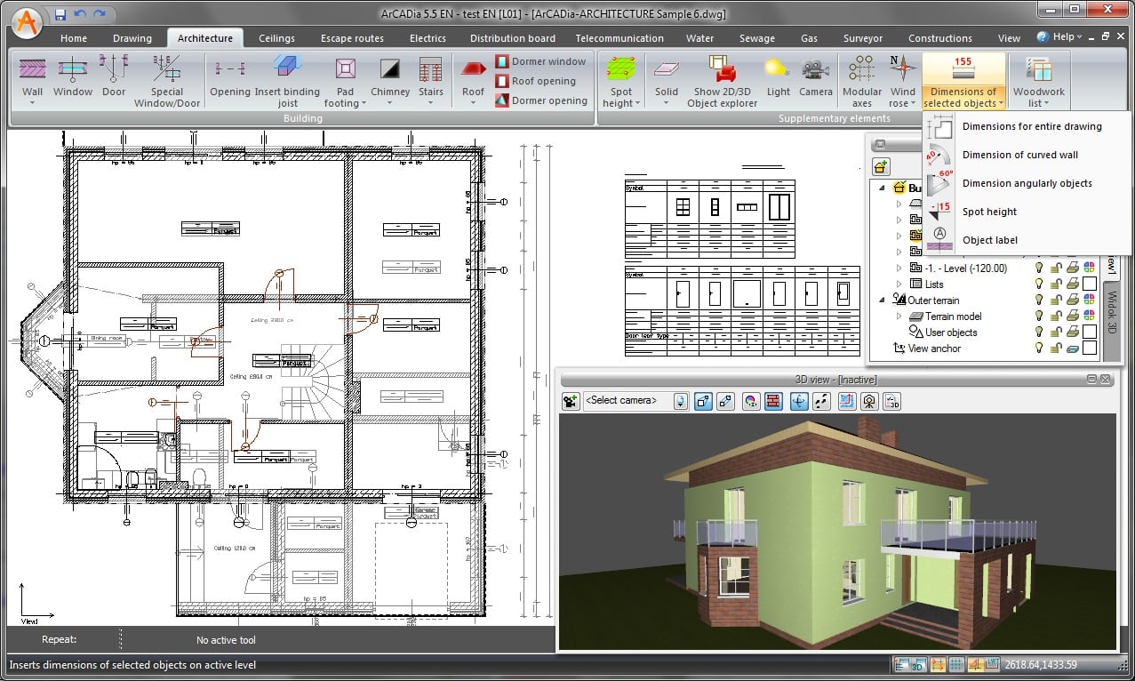
Task: Toggle print icon for Lists row
Action: pos(1073,284)
